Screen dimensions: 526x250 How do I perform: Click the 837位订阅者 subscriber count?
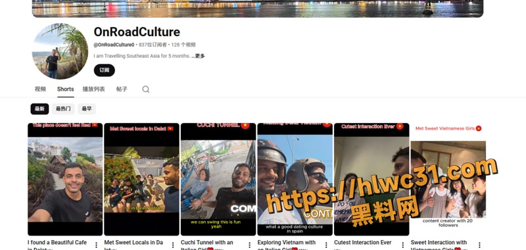point(153,45)
